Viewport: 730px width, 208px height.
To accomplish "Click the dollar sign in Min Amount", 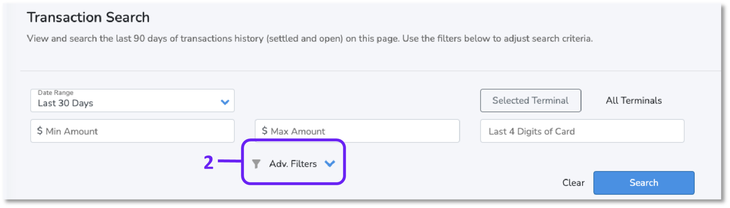I will (x=40, y=131).
